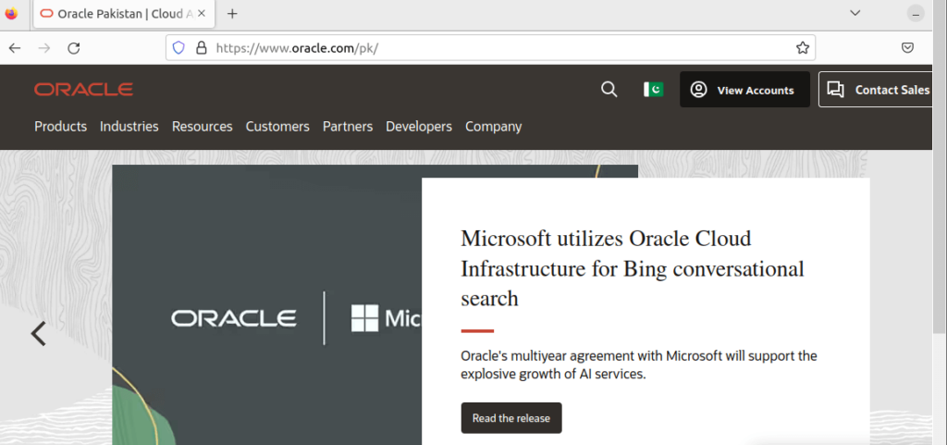Expand the Products navigation menu
Viewport: 947px width, 445px height.
pos(60,127)
